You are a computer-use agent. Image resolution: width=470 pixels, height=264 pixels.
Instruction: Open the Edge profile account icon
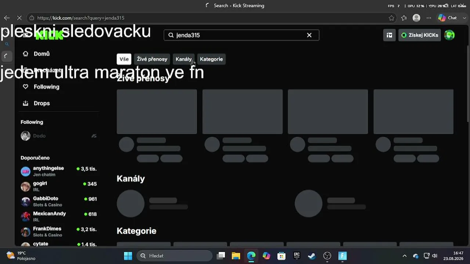pos(416,18)
